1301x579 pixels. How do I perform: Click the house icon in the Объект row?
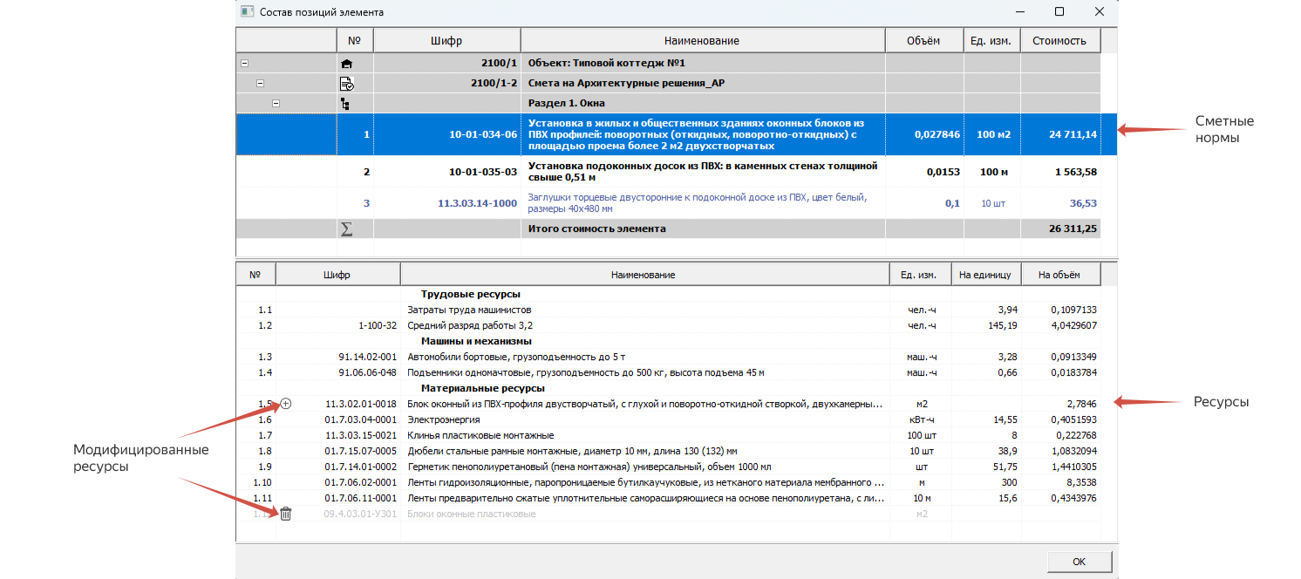pyautogui.click(x=346, y=64)
